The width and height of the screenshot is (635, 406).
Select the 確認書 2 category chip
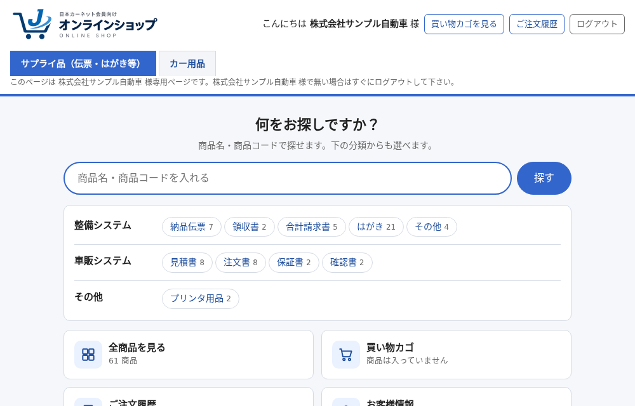point(347,263)
